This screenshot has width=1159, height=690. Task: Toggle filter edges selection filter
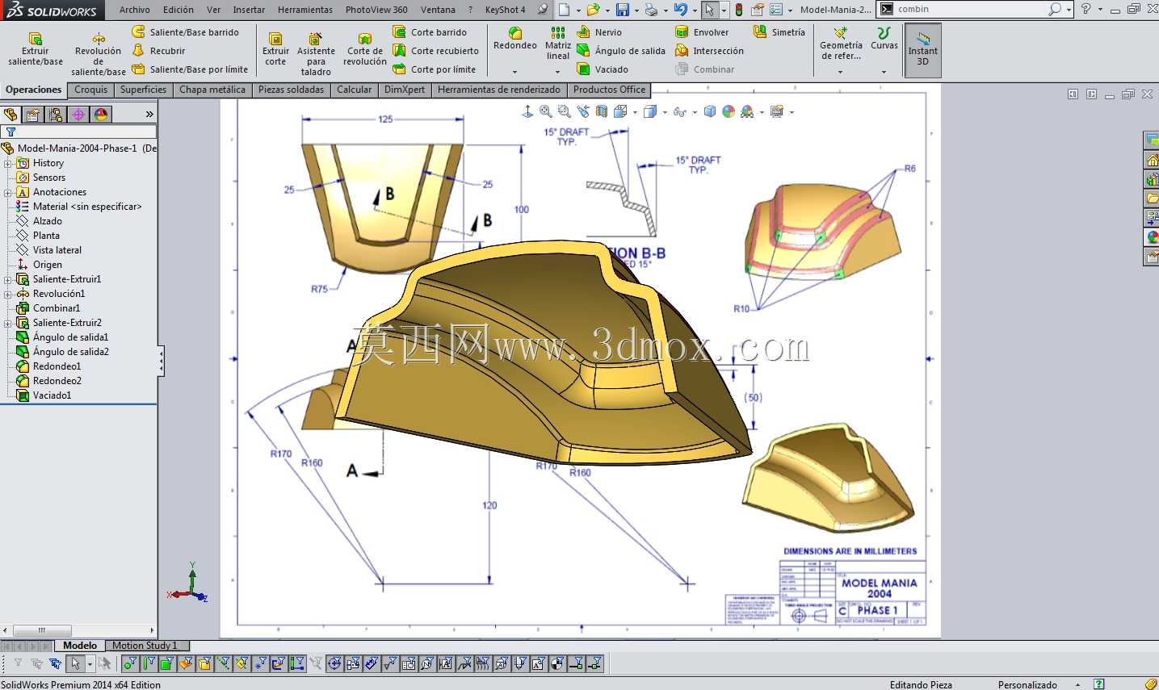click(149, 664)
